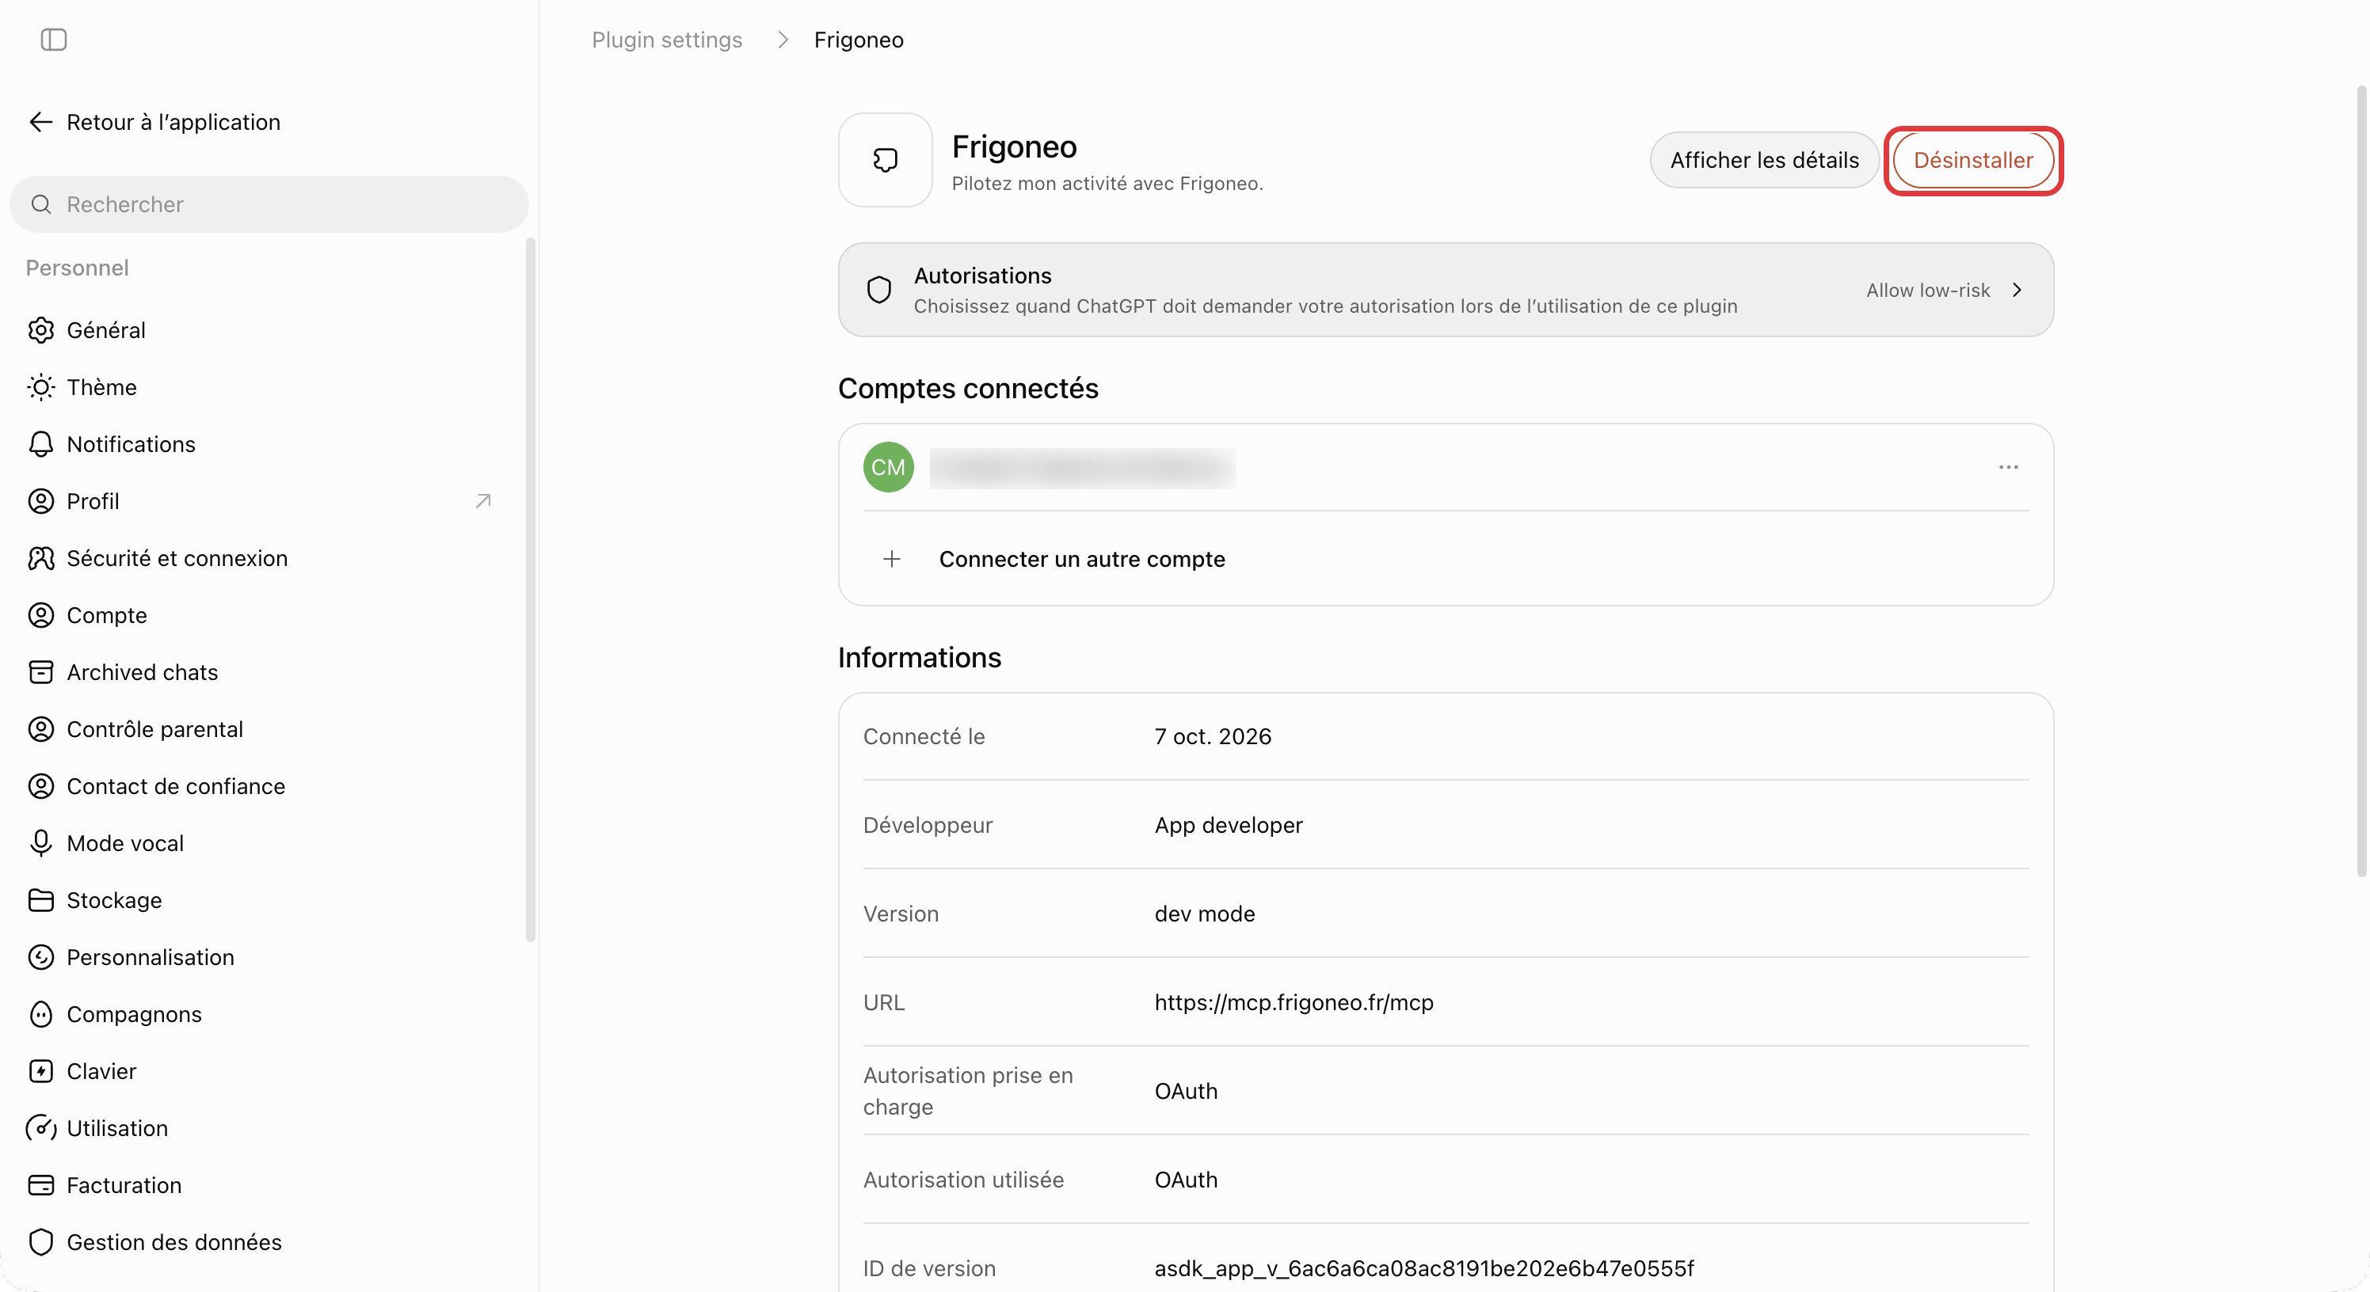Click Connecter un autre compte
Screen dimensions: 2370x1292
pyautogui.click(x=1082, y=559)
